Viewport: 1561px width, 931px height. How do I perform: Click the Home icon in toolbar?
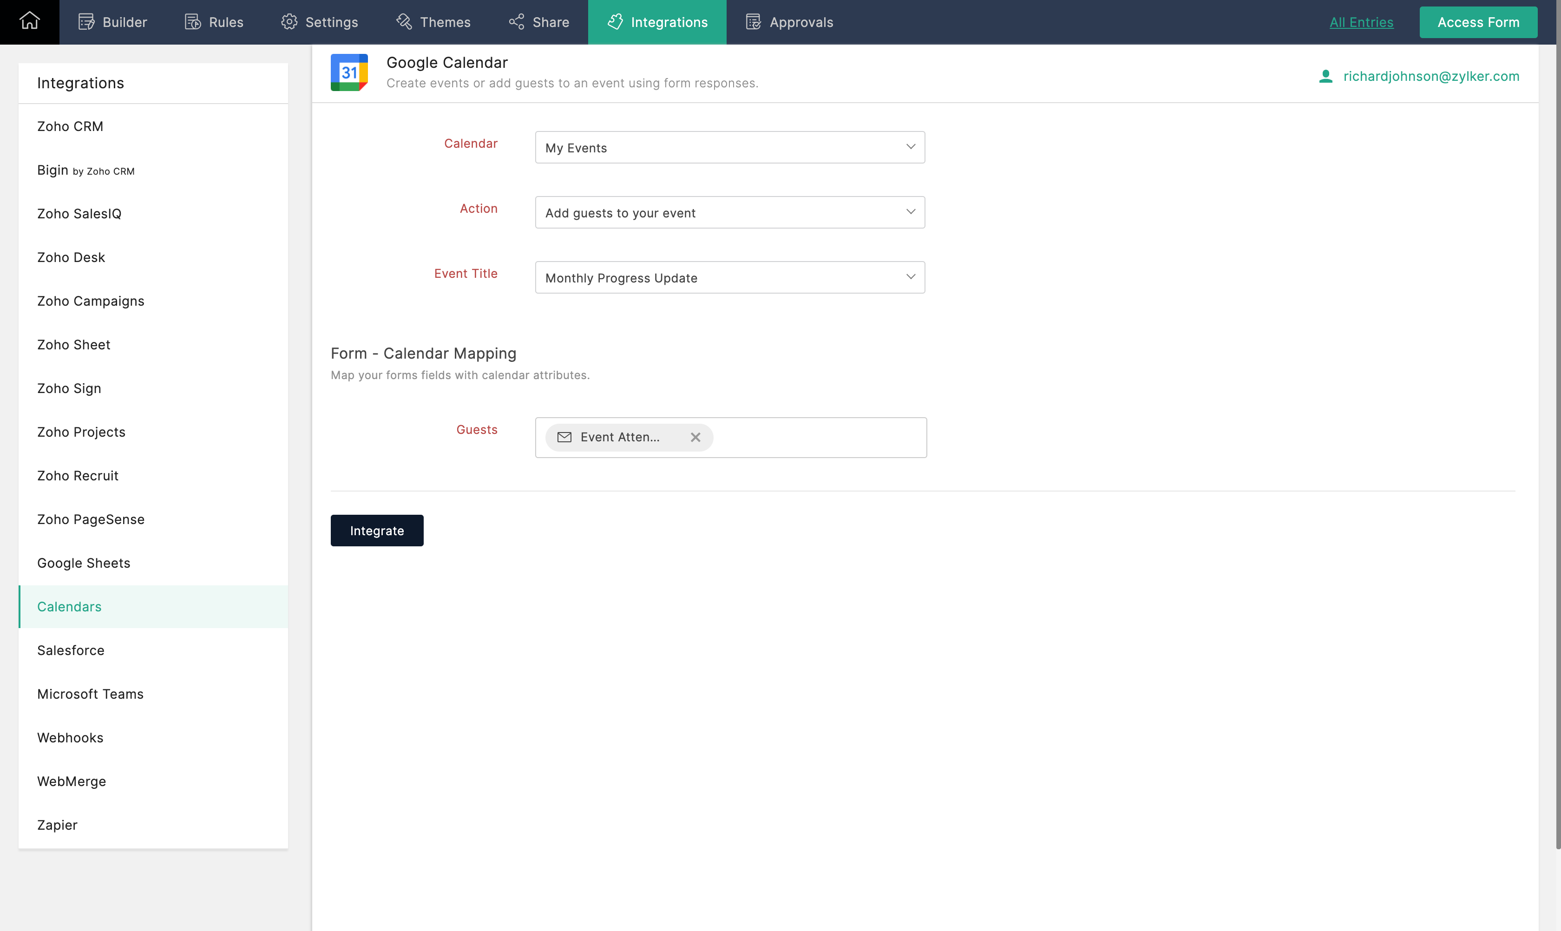point(30,21)
